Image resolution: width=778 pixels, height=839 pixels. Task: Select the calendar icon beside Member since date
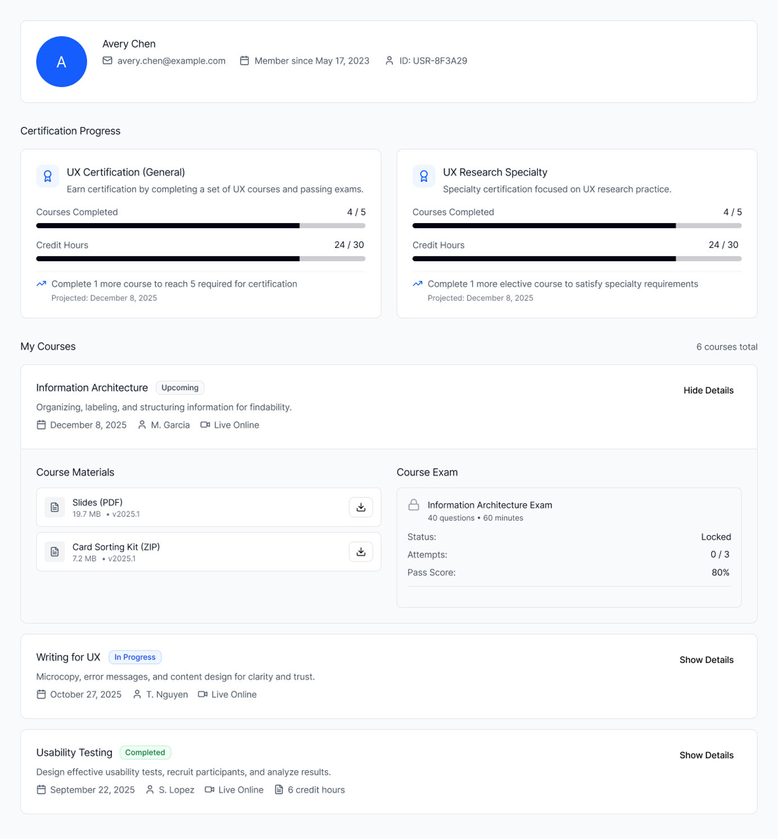[245, 61]
